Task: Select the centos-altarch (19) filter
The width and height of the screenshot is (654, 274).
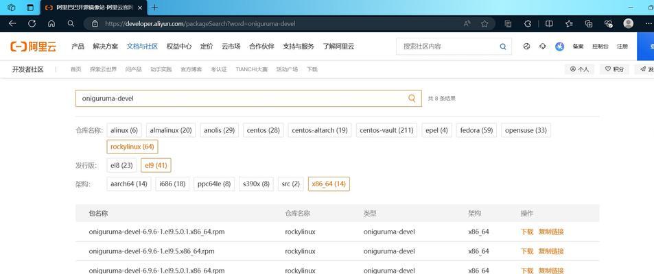Action: pyautogui.click(x=320, y=130)
